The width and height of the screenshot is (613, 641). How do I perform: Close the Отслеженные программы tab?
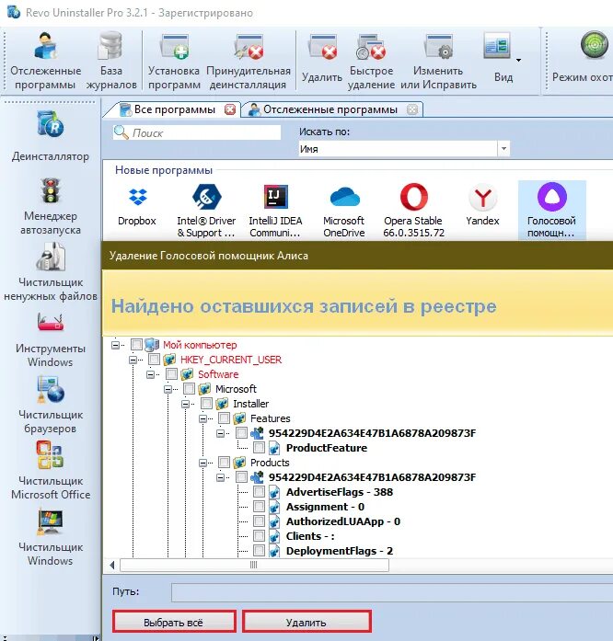(412, 109)
